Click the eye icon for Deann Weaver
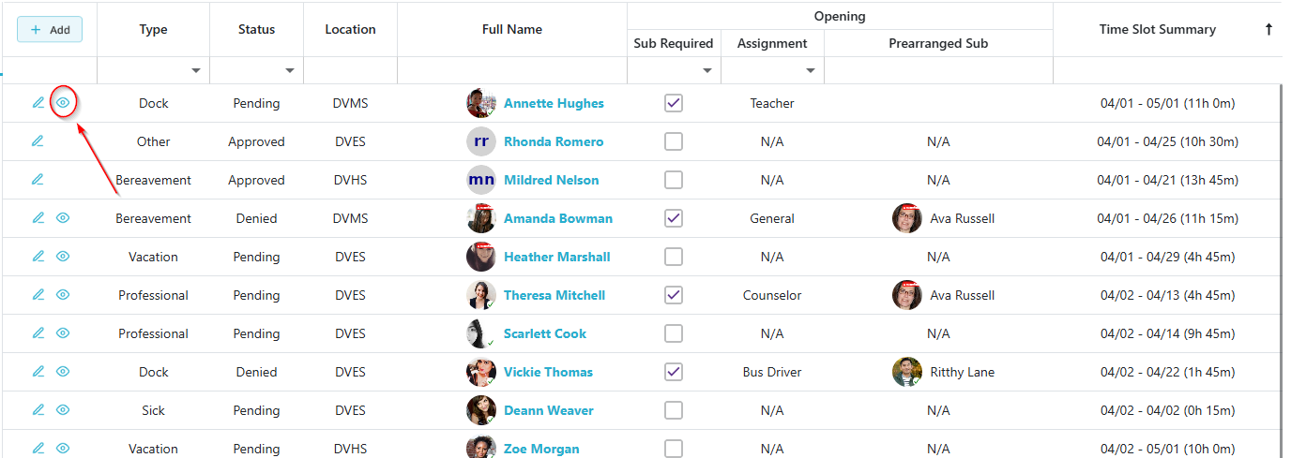The width and height of the screenshot is (1291, 458). pos(63,410)
